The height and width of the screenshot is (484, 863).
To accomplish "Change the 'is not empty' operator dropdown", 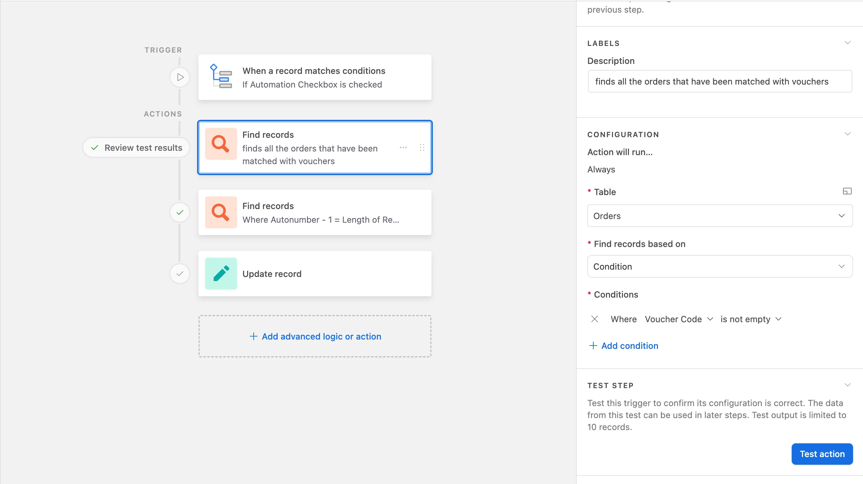I will (751, 319).
